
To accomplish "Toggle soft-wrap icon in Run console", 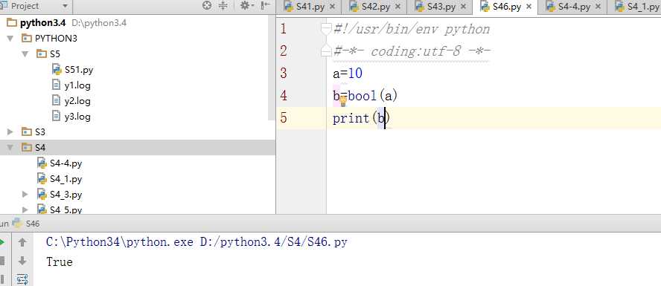I will pos(22,279).
